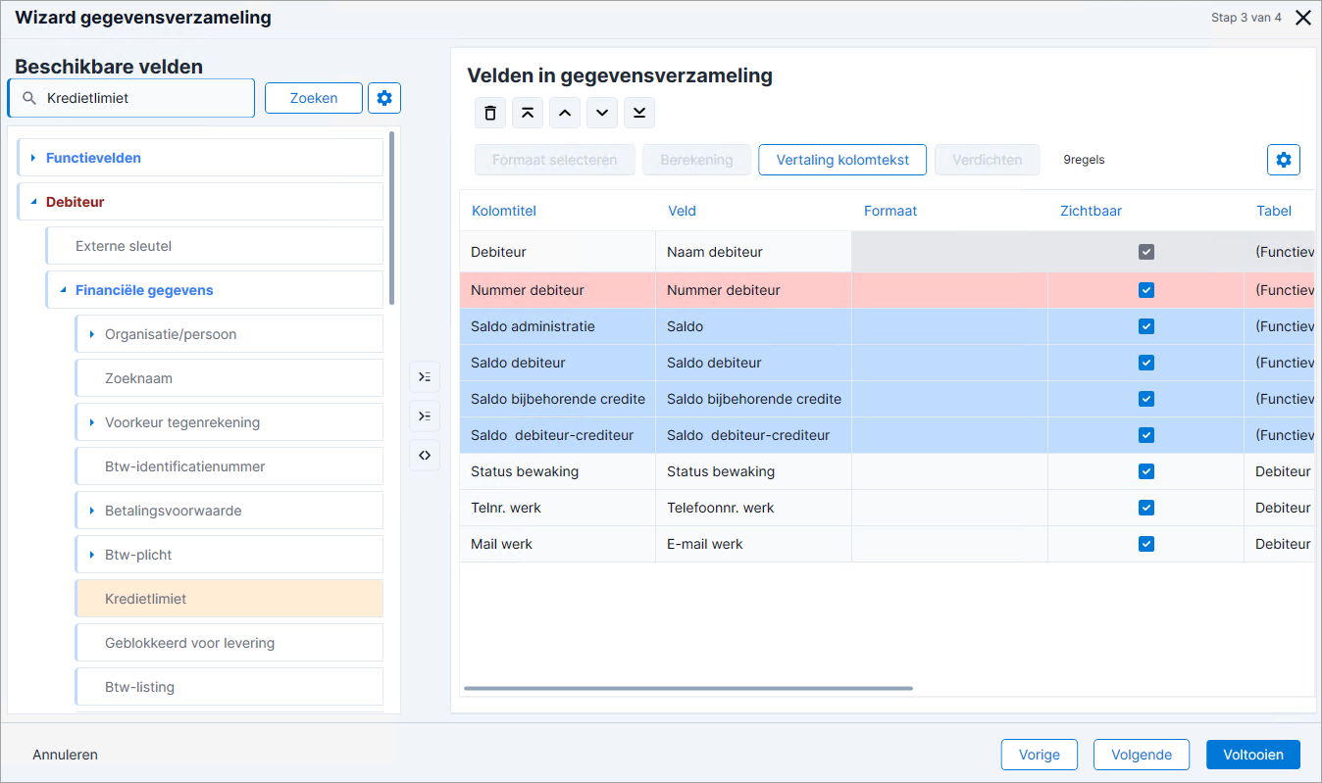Image resolution: width=1322 pixels, height=783 pixels.
Task: Expand the Functievelden tree node
Action: [32, 158]
